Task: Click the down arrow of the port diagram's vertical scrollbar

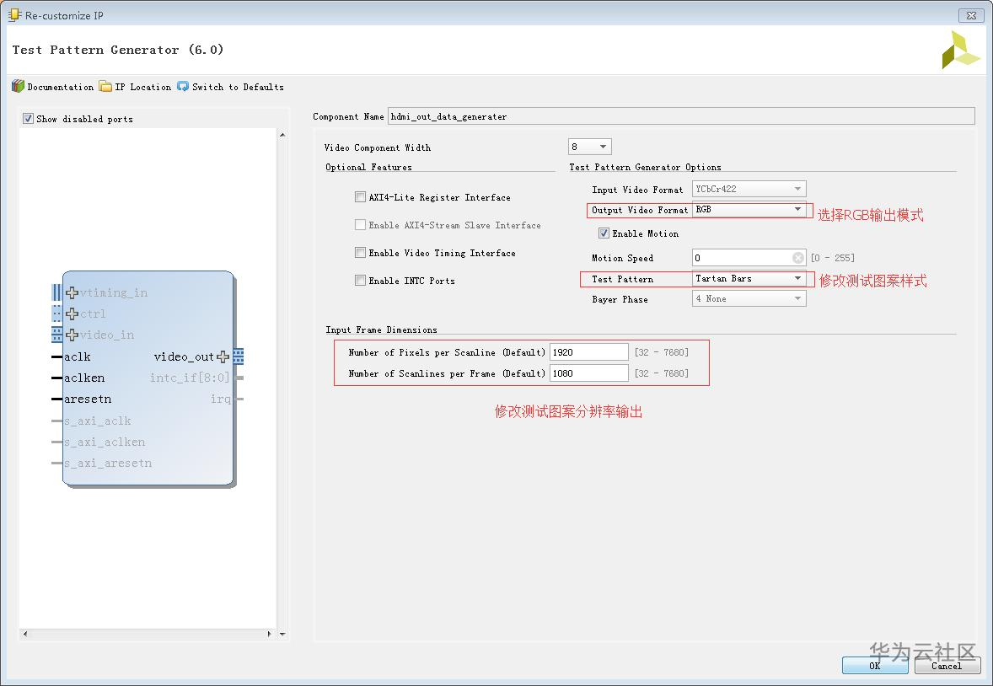Action: (282, 634)
